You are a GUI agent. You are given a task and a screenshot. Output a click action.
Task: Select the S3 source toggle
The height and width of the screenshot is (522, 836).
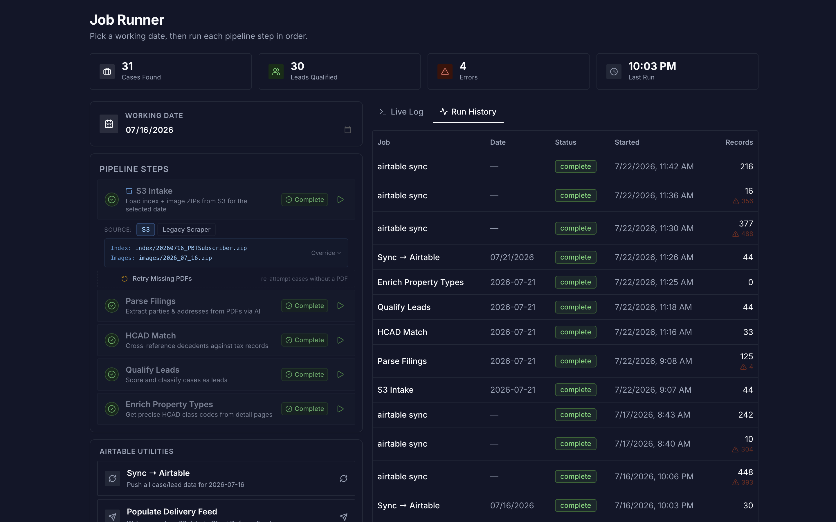[145, 230]
